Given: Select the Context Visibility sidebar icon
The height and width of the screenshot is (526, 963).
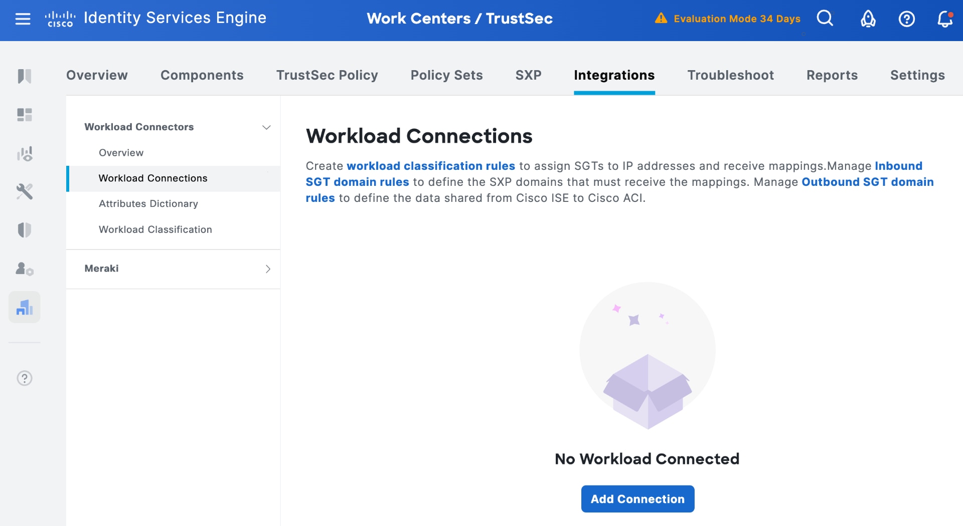Looking at the screenshot, I should pos(24,153).
